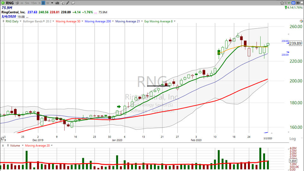
Task: Click the 1.6M volume value label
Action: coord(293,161)
